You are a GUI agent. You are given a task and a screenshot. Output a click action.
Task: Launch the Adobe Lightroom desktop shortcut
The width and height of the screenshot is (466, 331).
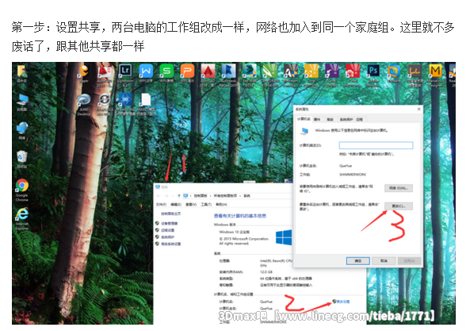[125, 75]
